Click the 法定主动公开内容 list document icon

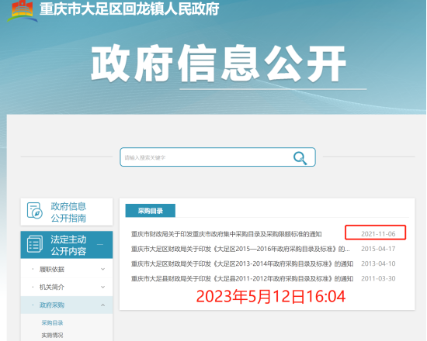(35, 243)
